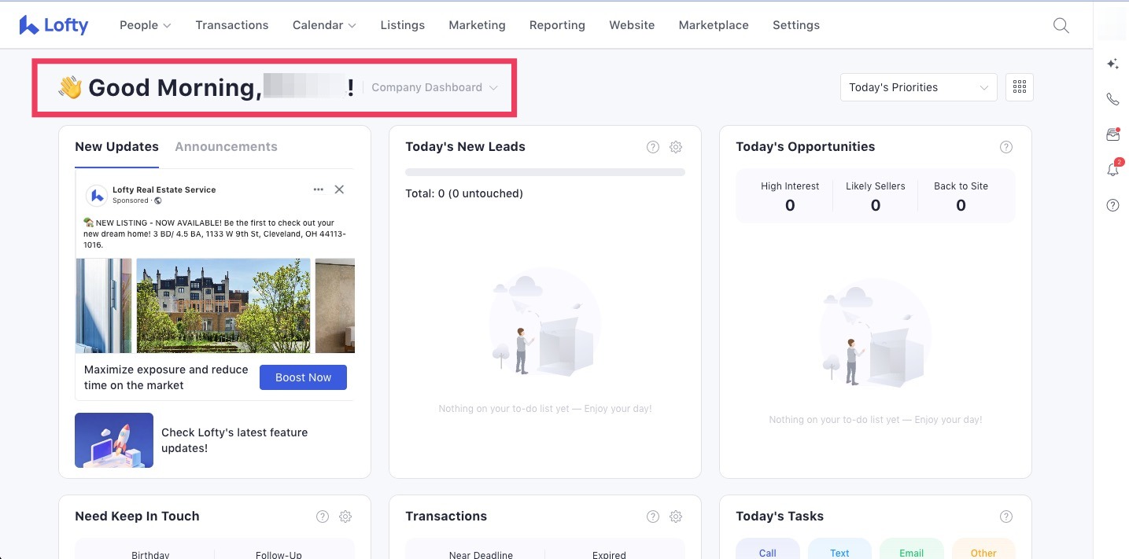Expand the Calendar menu dropdown
The width and height of the screenshot is (1129, 559).
coord(323,25)
